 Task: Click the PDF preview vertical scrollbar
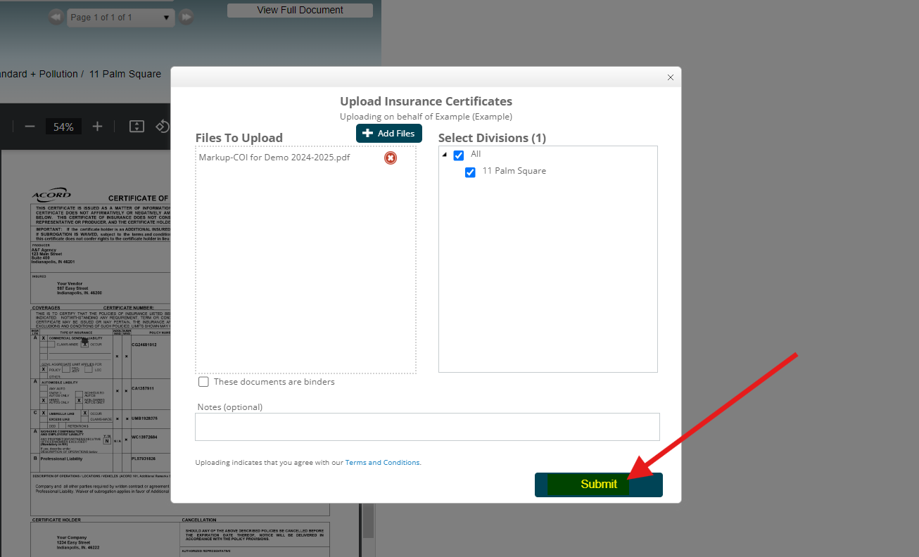pos(368,520)
